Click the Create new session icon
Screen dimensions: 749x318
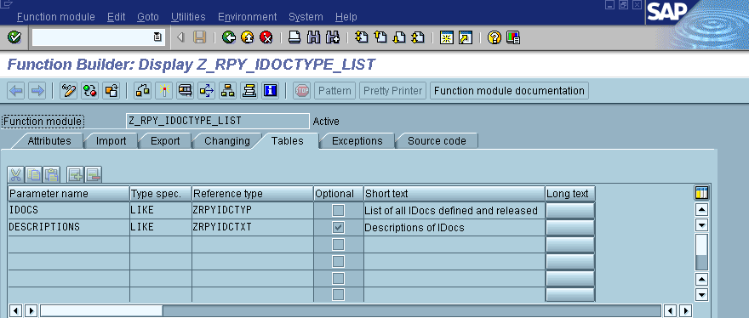(x=447, y=37)
